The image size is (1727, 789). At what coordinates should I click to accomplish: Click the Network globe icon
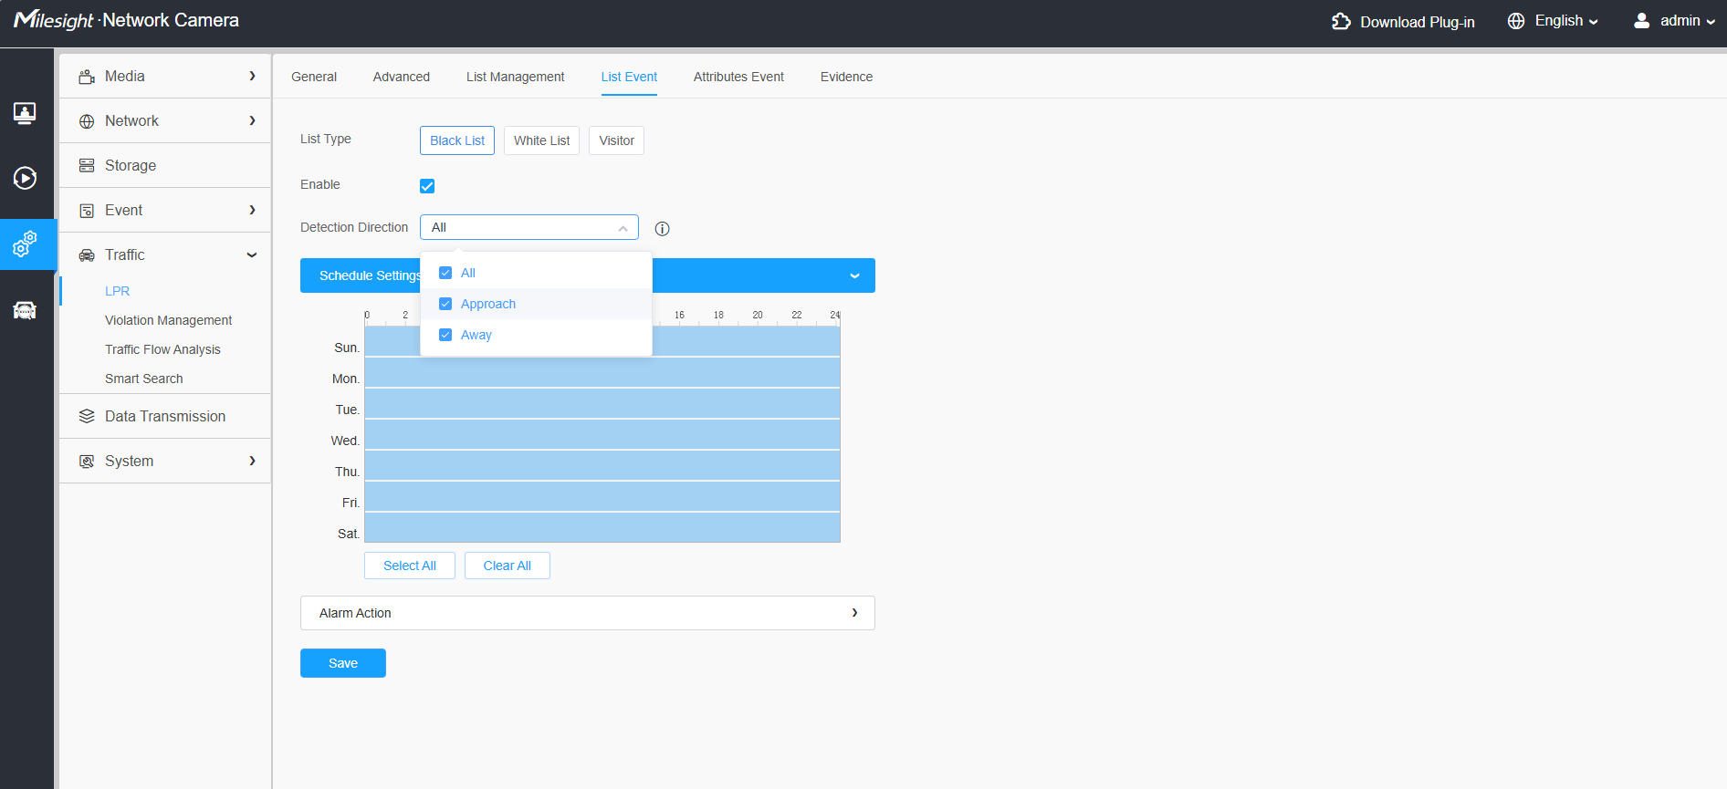87,121
